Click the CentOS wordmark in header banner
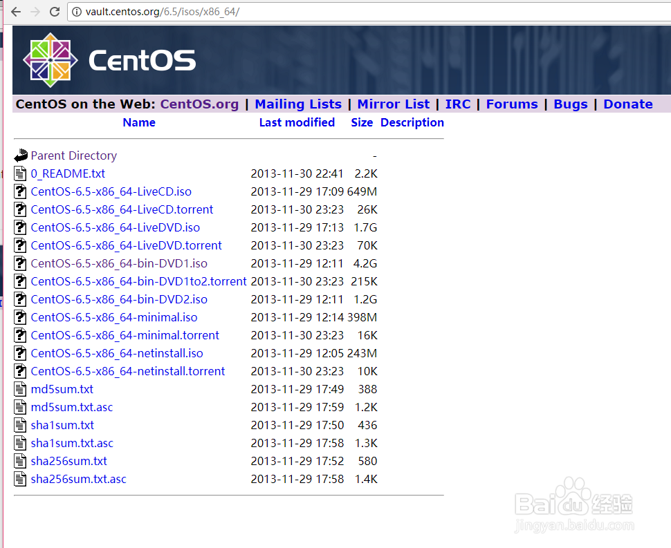671x548 pixels. click(x=142, y=60)
